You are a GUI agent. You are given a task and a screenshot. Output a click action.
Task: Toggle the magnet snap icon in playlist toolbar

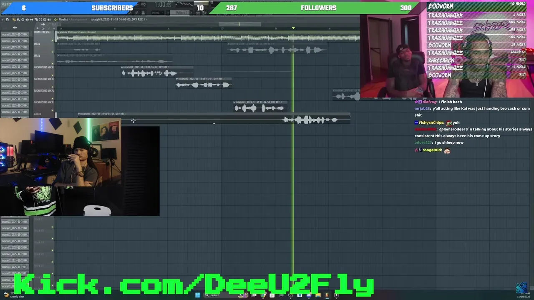click(x=7, y=20)
